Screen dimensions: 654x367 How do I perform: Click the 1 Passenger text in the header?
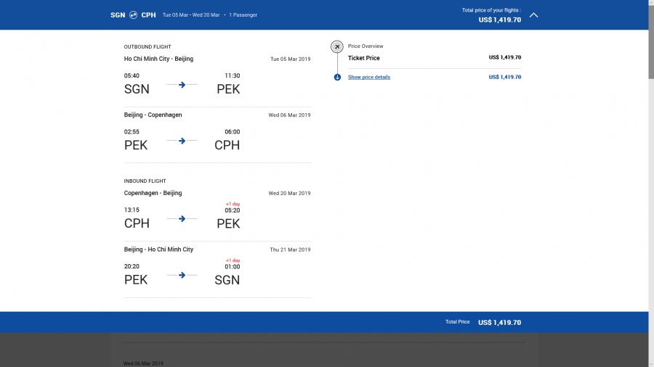243,15
